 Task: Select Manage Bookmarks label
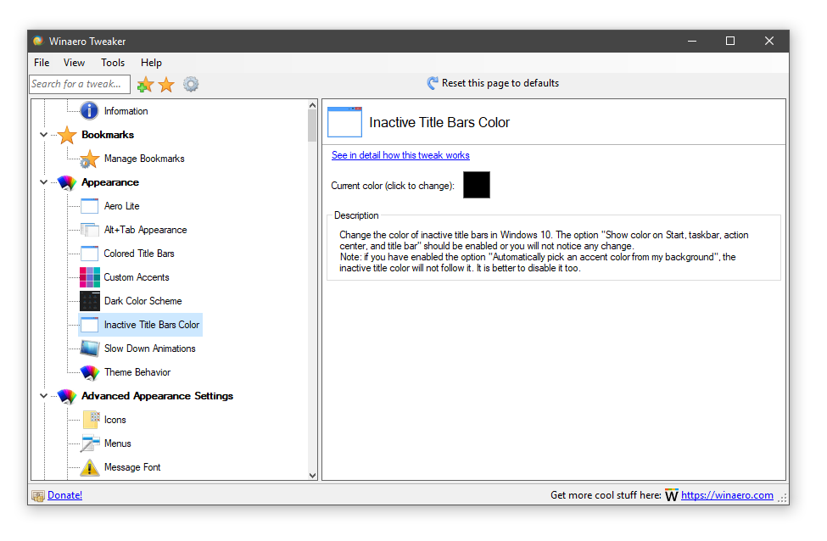pos(144,159)
